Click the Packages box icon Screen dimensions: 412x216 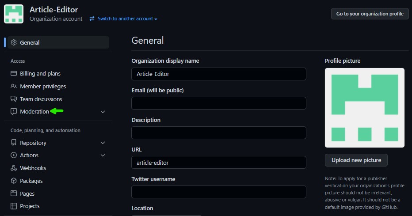coord(14,181)
